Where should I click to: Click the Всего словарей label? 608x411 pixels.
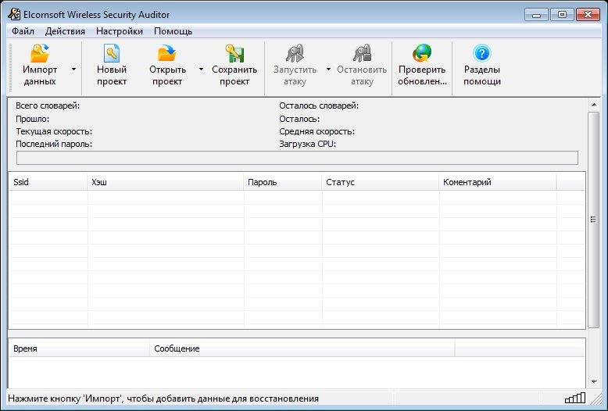48,105
